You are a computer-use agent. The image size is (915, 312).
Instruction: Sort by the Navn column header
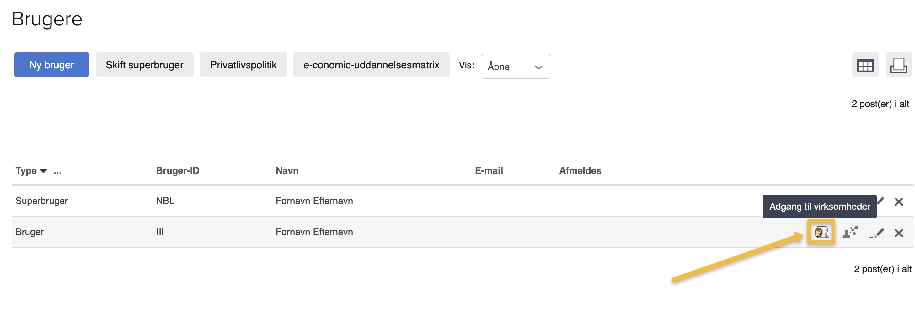(287, 171)
